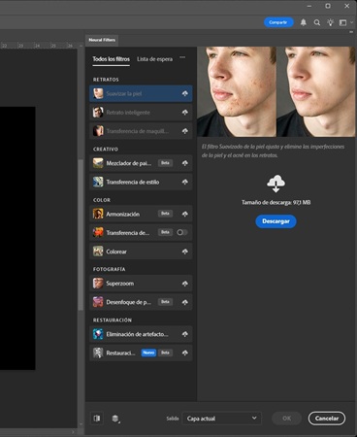Select Transferencia de estilo filter
Screen dimensions: 357x437
point(141,182)
